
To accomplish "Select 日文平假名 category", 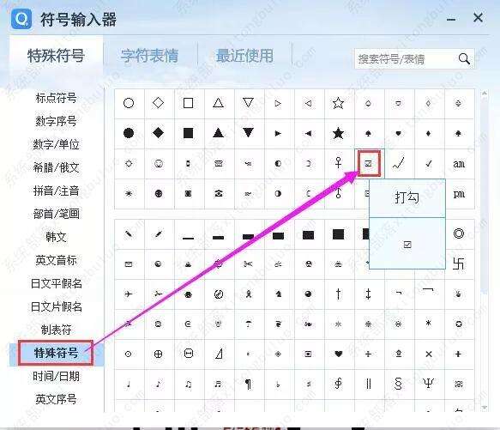I will 56,283.
